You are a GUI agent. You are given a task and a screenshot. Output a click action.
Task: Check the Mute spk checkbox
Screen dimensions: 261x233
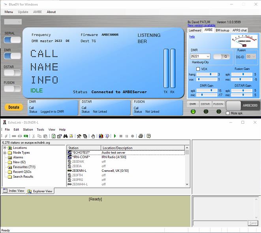point(227,113)
